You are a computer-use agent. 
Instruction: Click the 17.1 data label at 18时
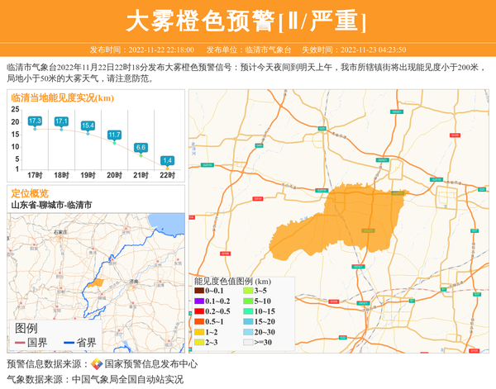point(61,121)
